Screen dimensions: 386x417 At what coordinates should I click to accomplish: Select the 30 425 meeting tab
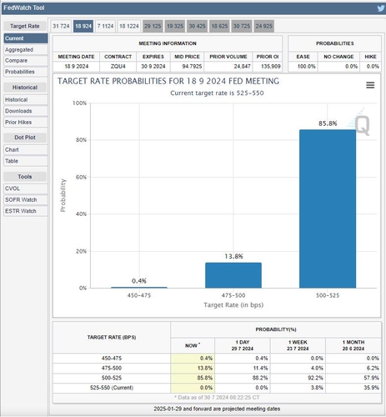pos(197,26)
